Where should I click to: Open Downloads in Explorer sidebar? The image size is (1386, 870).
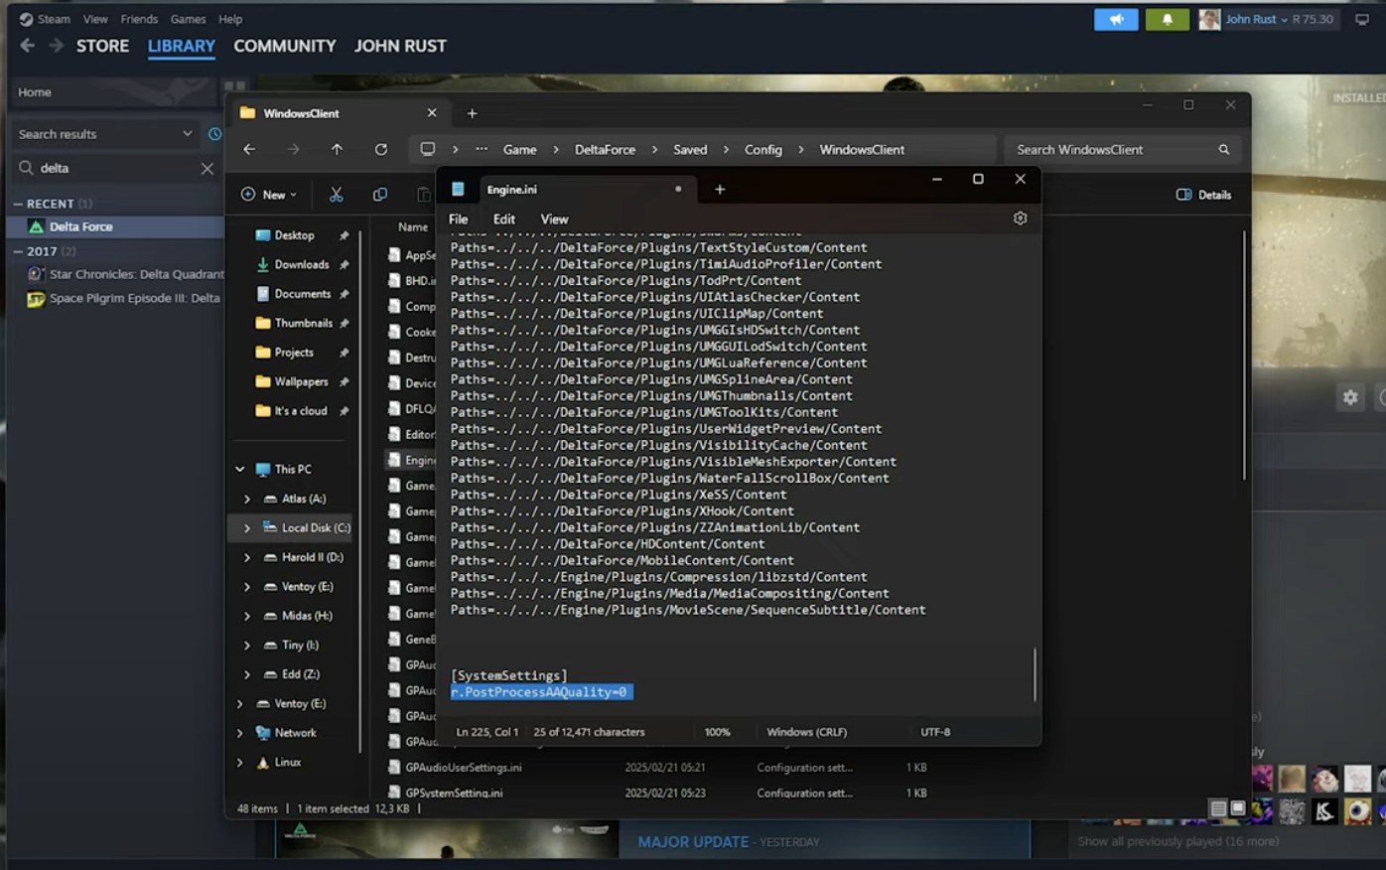(301, 265)
